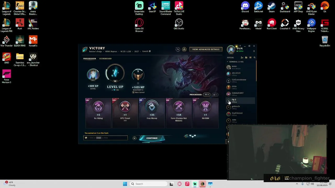Open the Riot Client shortcut
The width and height of the screenshot is (335, 188).
click(x=272, y=24)
